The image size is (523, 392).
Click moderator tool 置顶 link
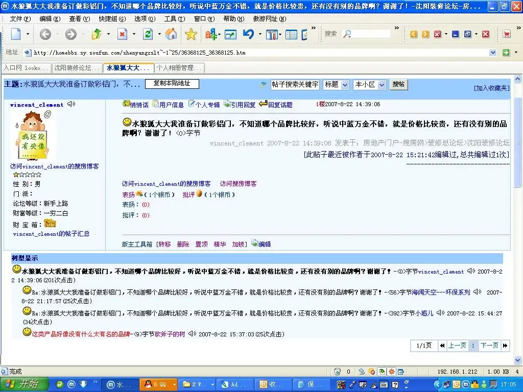(201, 244)
